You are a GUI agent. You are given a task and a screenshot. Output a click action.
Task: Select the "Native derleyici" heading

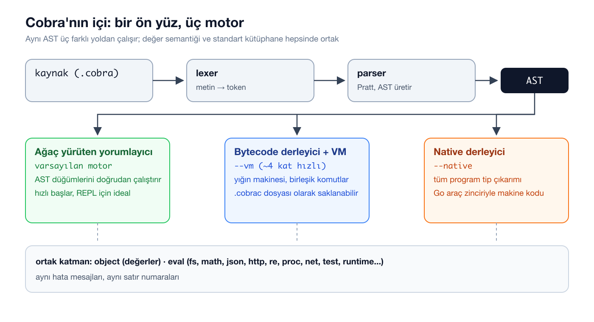coord(469,152)
